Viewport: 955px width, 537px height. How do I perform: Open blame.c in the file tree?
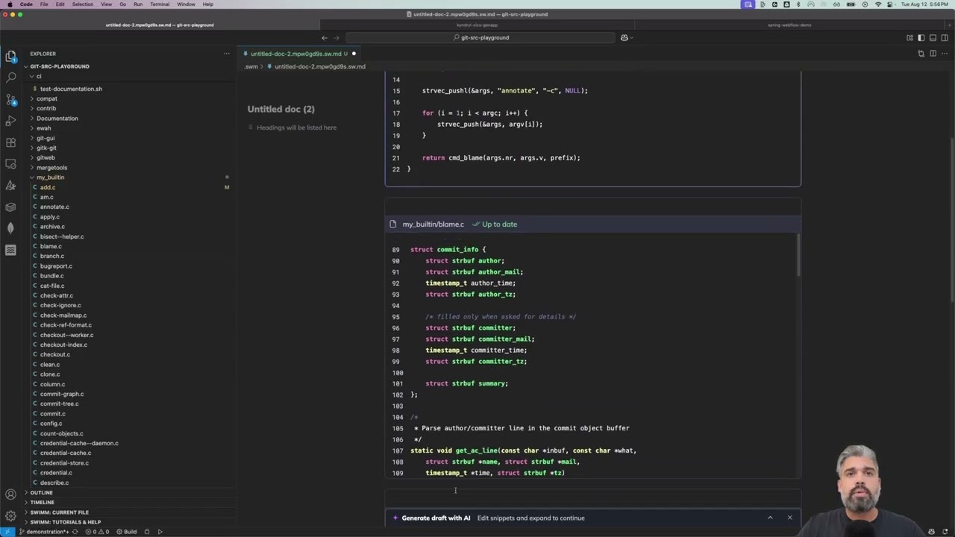(x=51, y=246)
